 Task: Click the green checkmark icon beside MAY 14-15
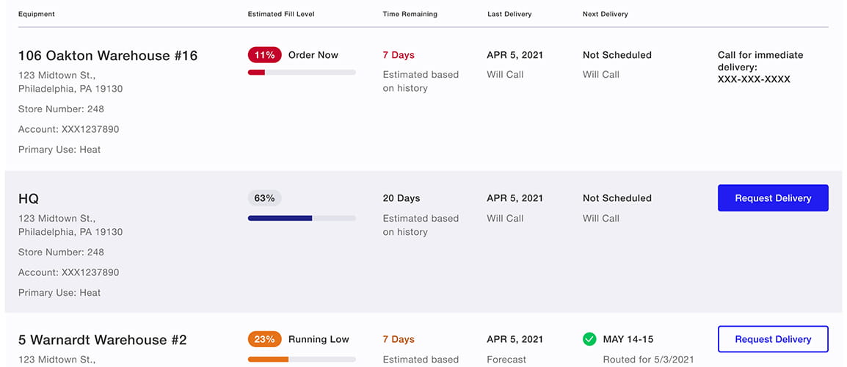[x=589, y=339]
